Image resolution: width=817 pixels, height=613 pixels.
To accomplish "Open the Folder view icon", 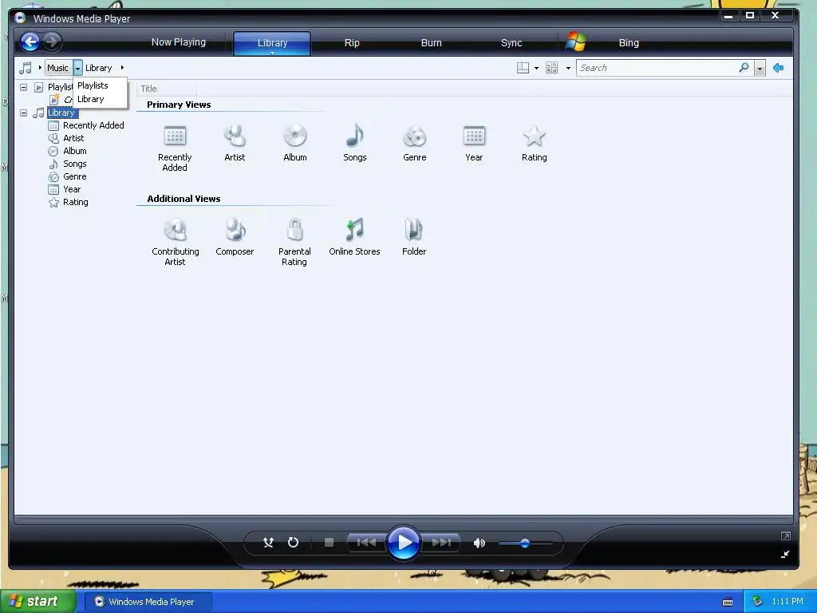I will (414, 230).
